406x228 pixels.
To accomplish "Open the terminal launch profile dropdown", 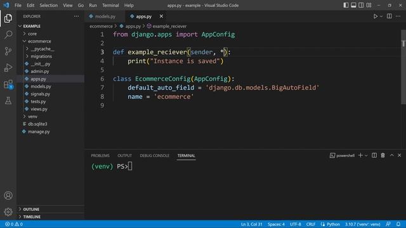I will (x=366, y=155).
